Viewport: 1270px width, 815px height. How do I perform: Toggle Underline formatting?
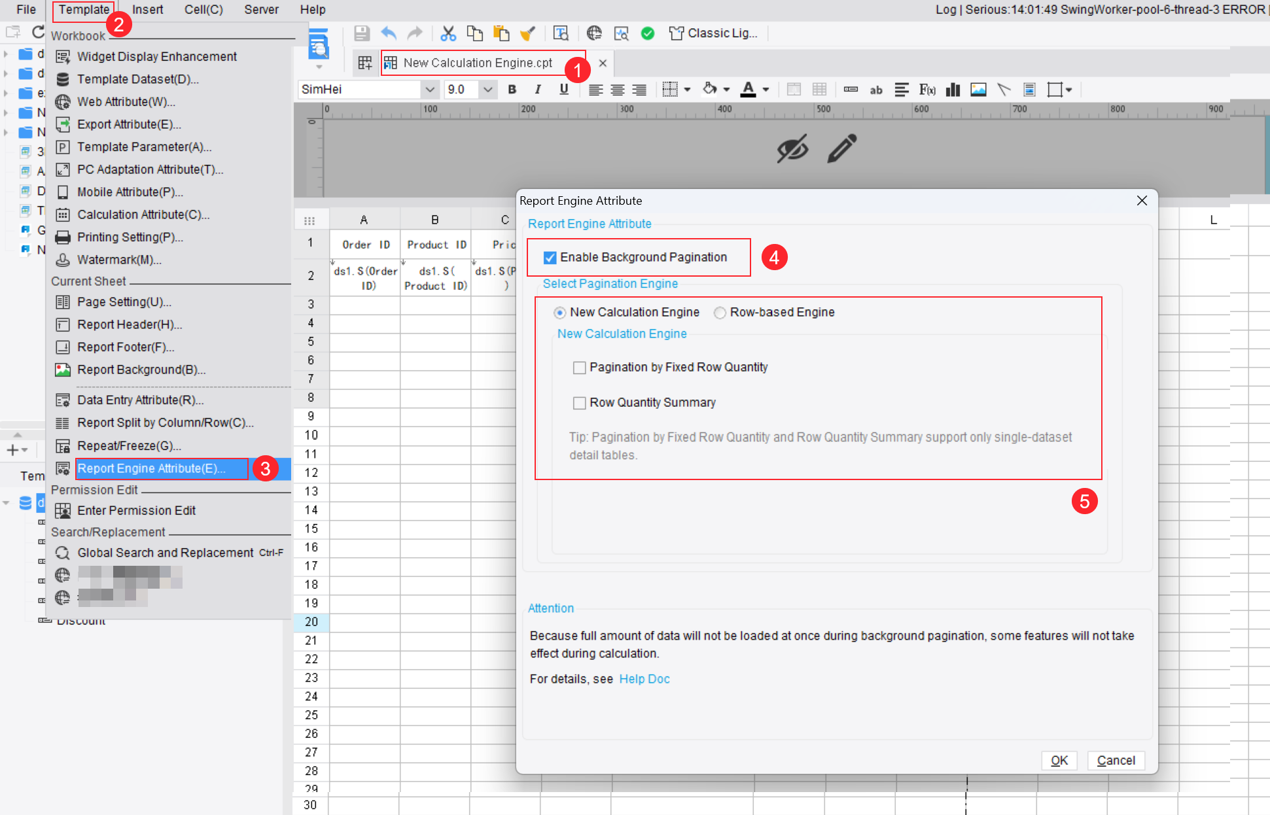point(564,90)
